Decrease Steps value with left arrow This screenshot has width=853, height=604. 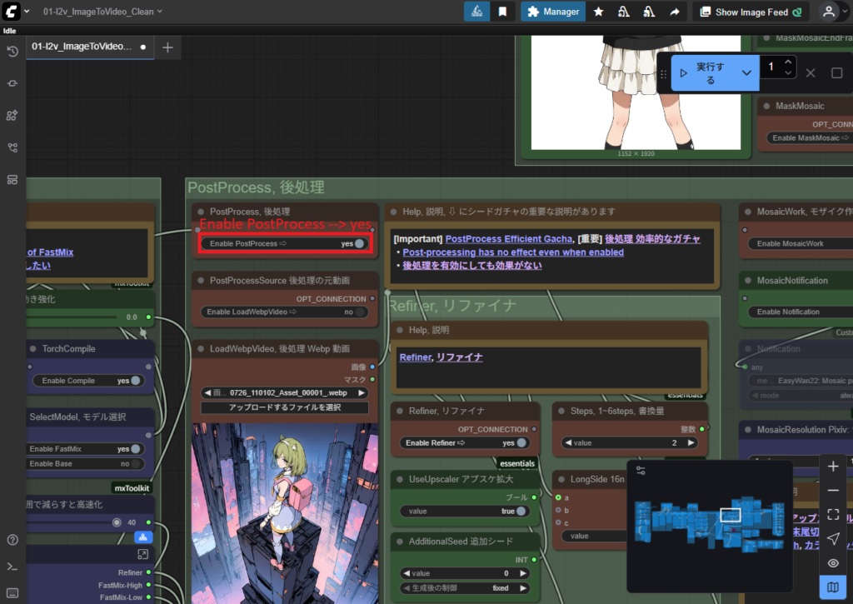tap(568, 443)
